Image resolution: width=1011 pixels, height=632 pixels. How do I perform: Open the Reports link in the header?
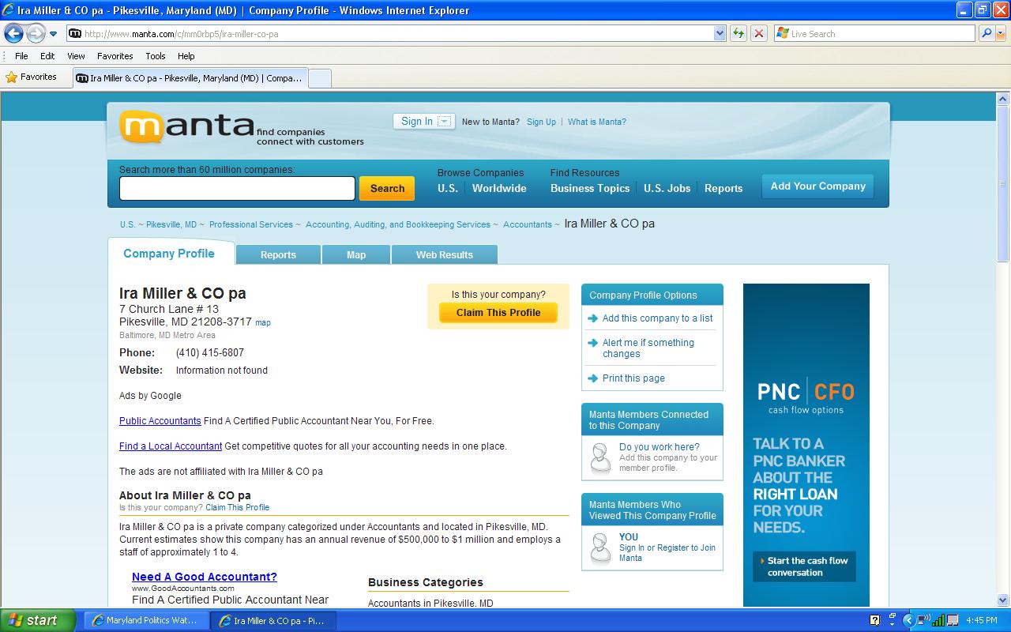(x=723, y=188)
